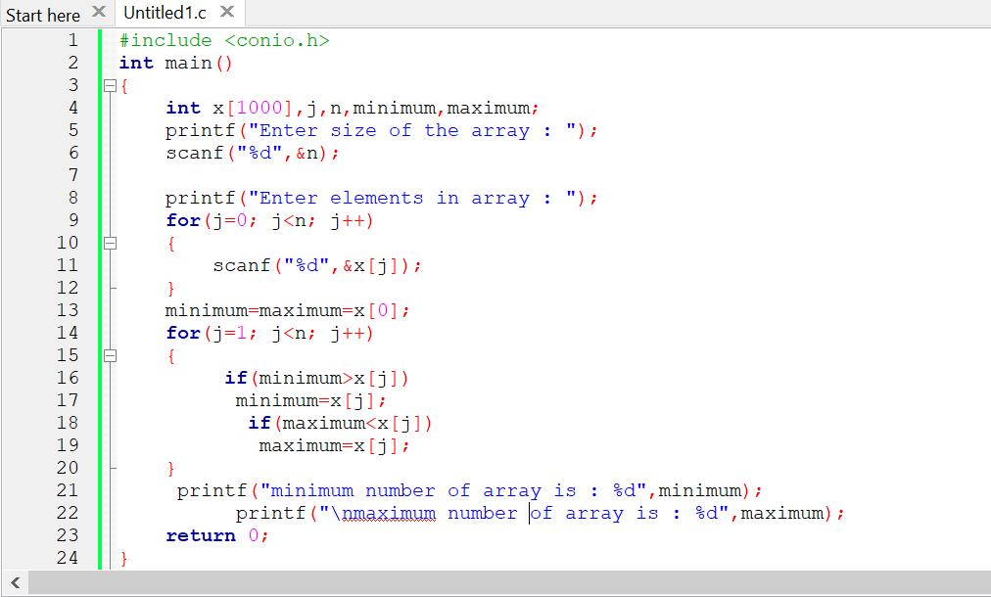Close the Untitled1.c tab
This screenshot has width=991, height=597.
(x=227, y=12)
